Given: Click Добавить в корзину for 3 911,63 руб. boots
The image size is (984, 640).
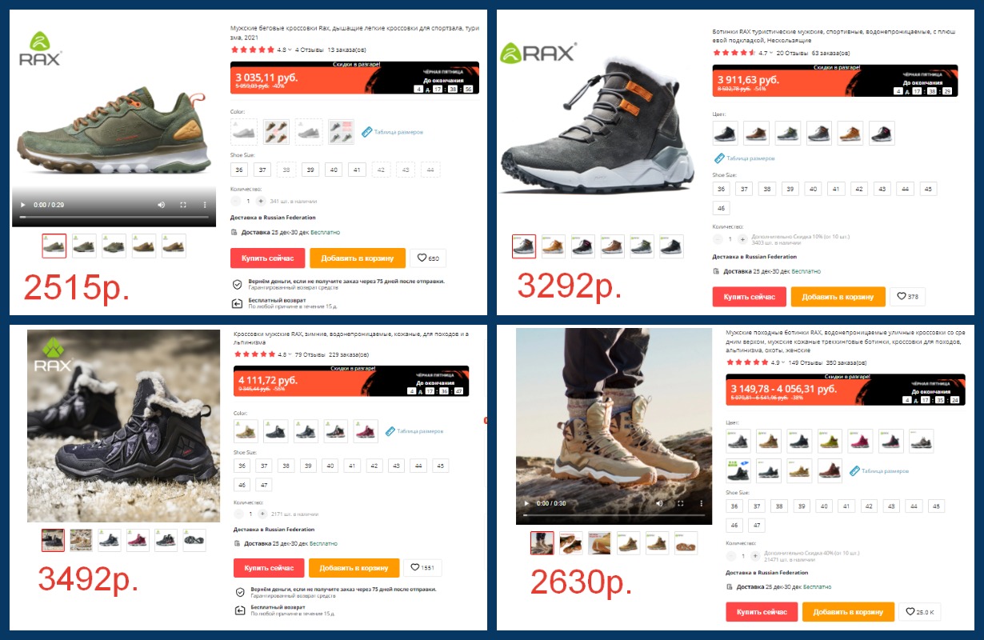Looking at the screenshot, I should (x=838, y=296).
